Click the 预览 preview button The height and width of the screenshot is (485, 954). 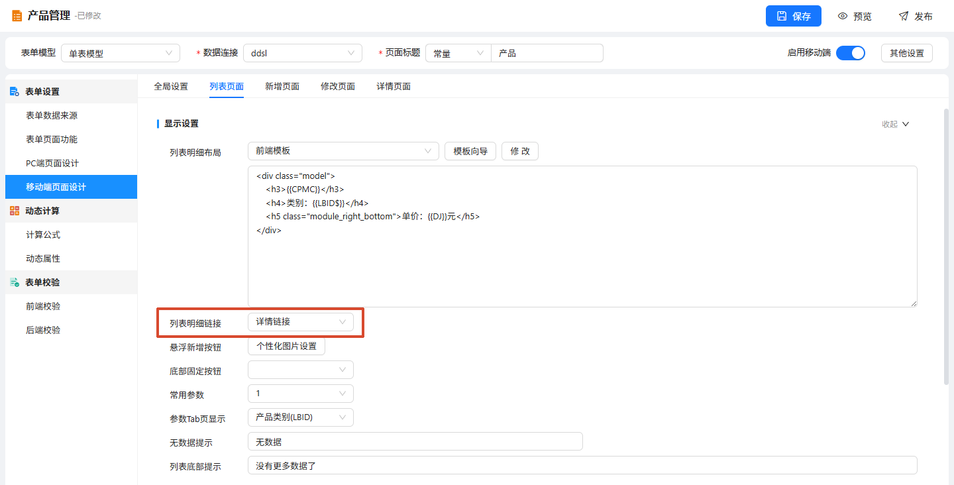click(x=855, y=16)
